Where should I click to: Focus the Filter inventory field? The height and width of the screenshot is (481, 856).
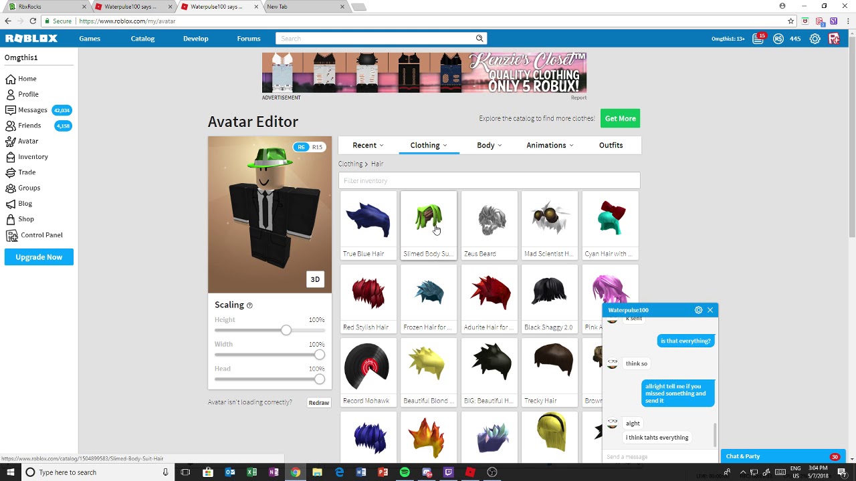coord(489,180)
